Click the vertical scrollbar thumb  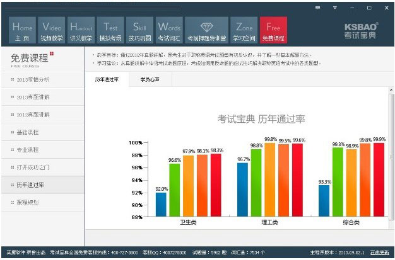(391, 157)
